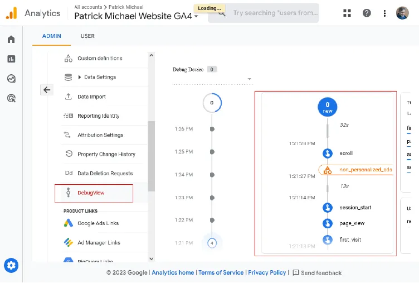Open the Help question mark icon
Image resolution: width=419 pixels, height=283 pixels.
tap(367, 13)
